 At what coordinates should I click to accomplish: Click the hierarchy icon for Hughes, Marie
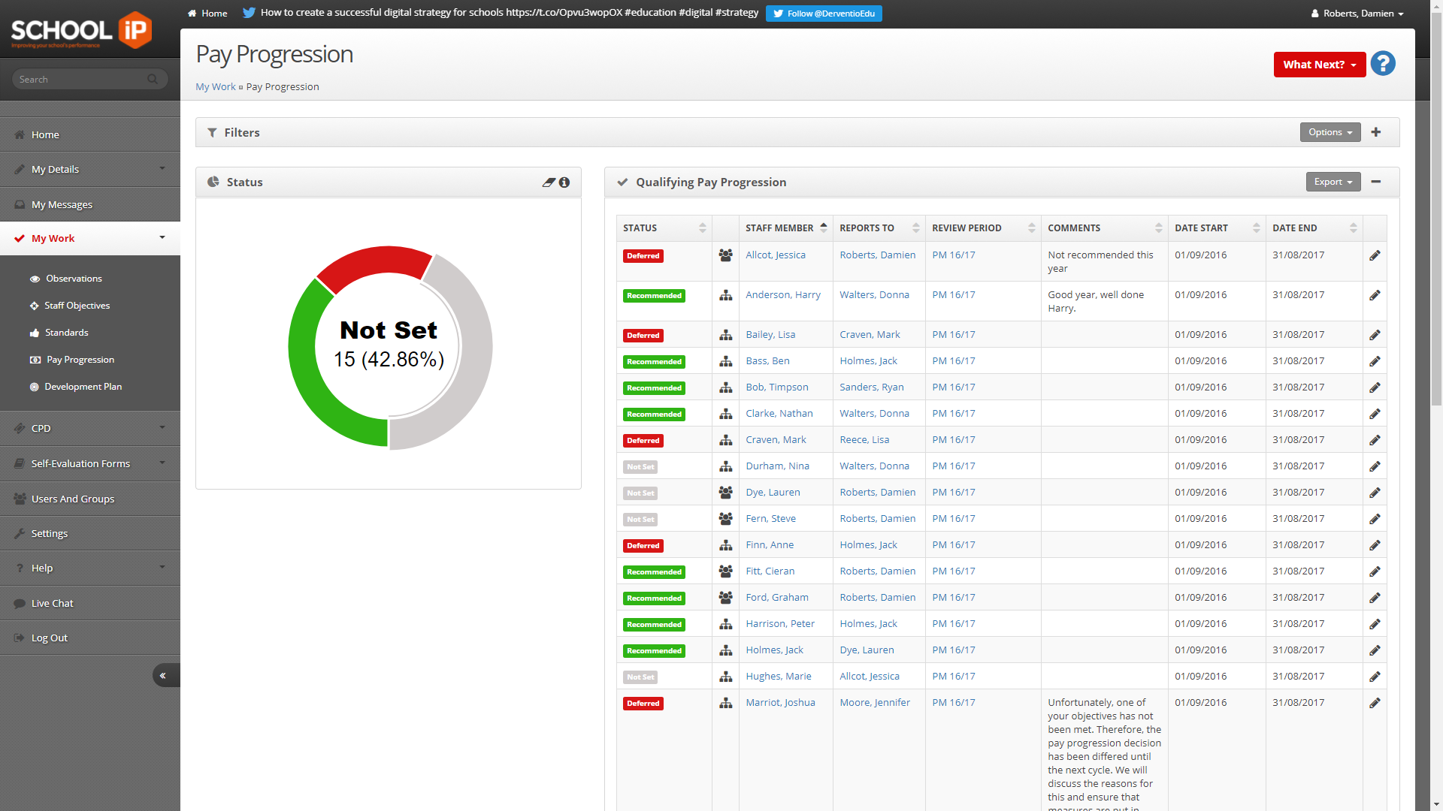pyautogui.click(x=725, y=677)
